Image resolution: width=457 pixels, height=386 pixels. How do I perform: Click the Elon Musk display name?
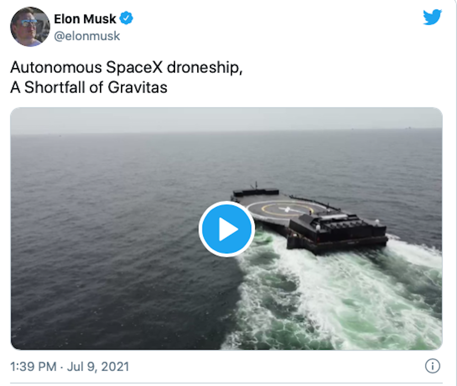85,20
